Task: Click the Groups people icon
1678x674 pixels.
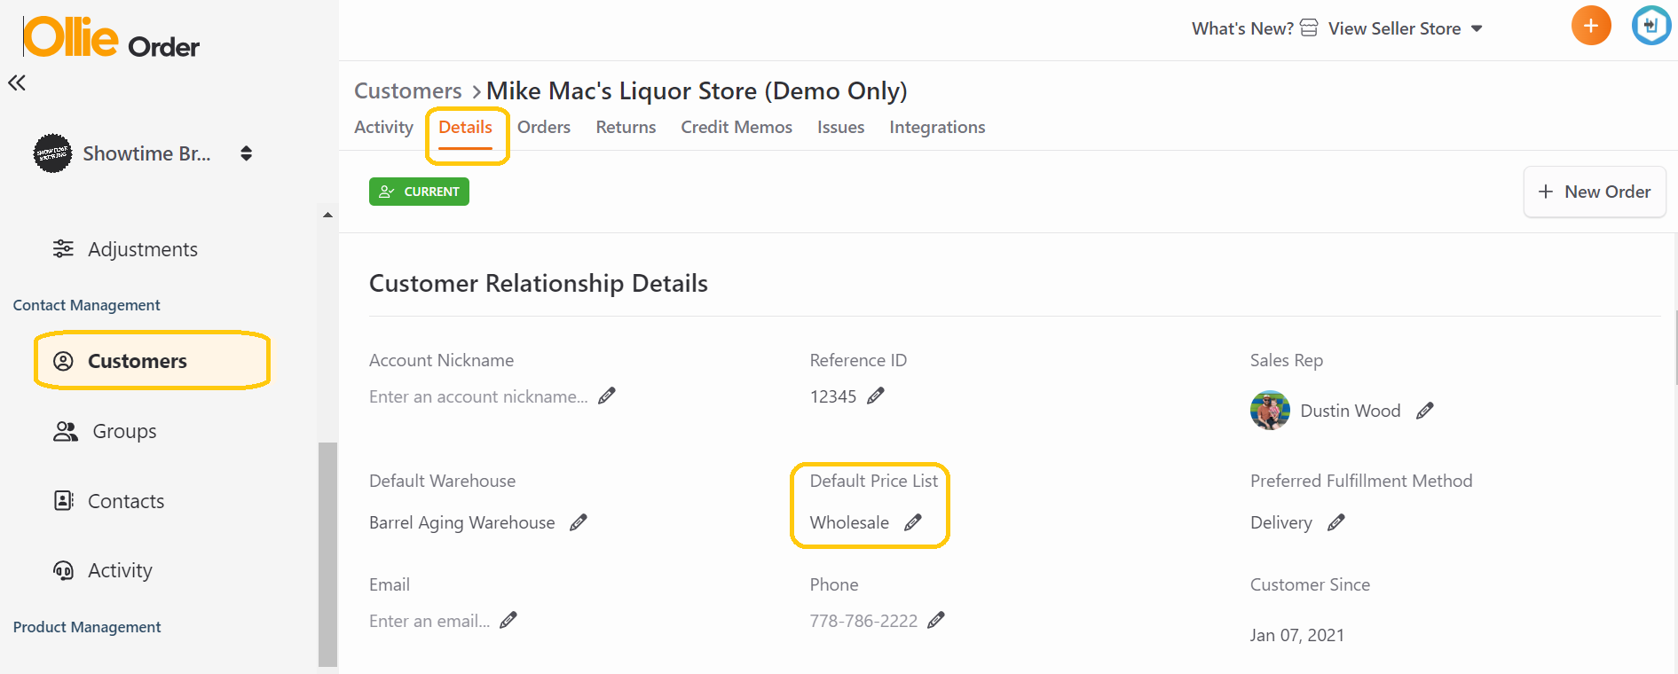Action: pyautogui.click(x=65, y=431)
